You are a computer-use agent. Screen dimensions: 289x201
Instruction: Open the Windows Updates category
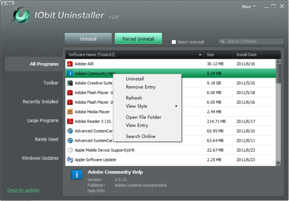coord(40,158)
